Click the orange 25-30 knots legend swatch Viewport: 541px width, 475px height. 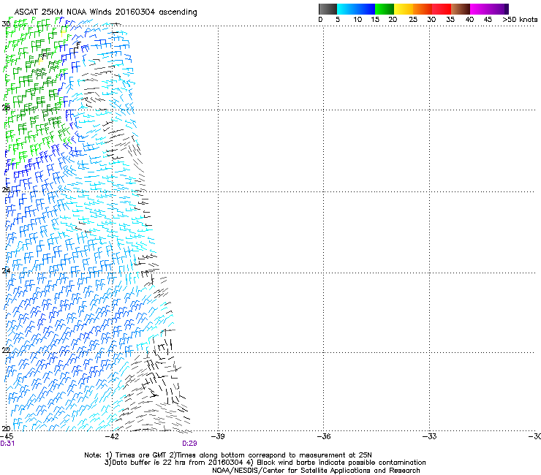[423, 9]
